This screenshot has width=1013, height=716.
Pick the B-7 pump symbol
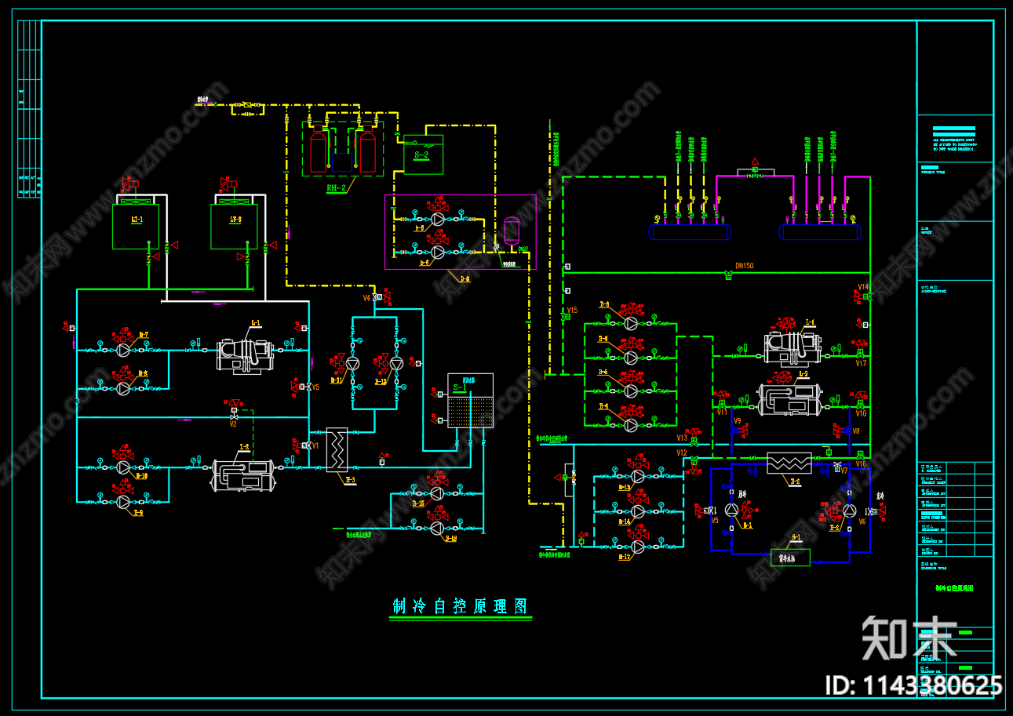coord(123,351)
